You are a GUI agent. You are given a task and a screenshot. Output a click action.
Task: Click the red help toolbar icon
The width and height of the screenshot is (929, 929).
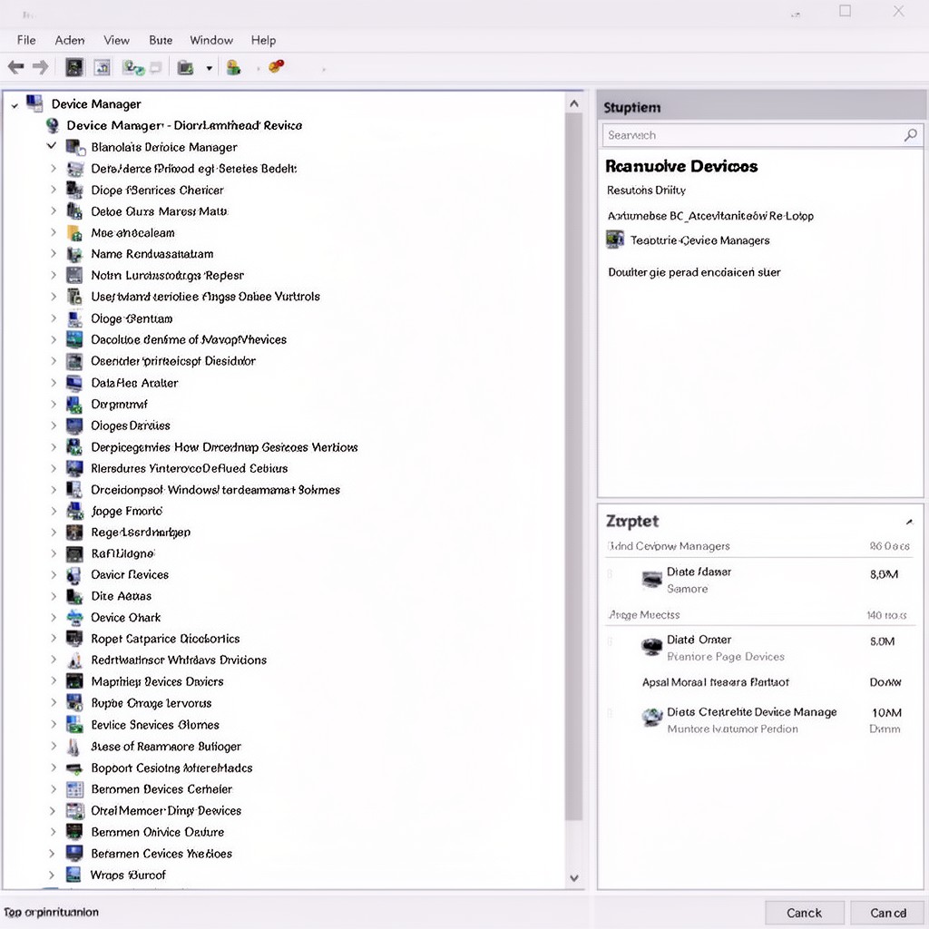pos(276,66)
